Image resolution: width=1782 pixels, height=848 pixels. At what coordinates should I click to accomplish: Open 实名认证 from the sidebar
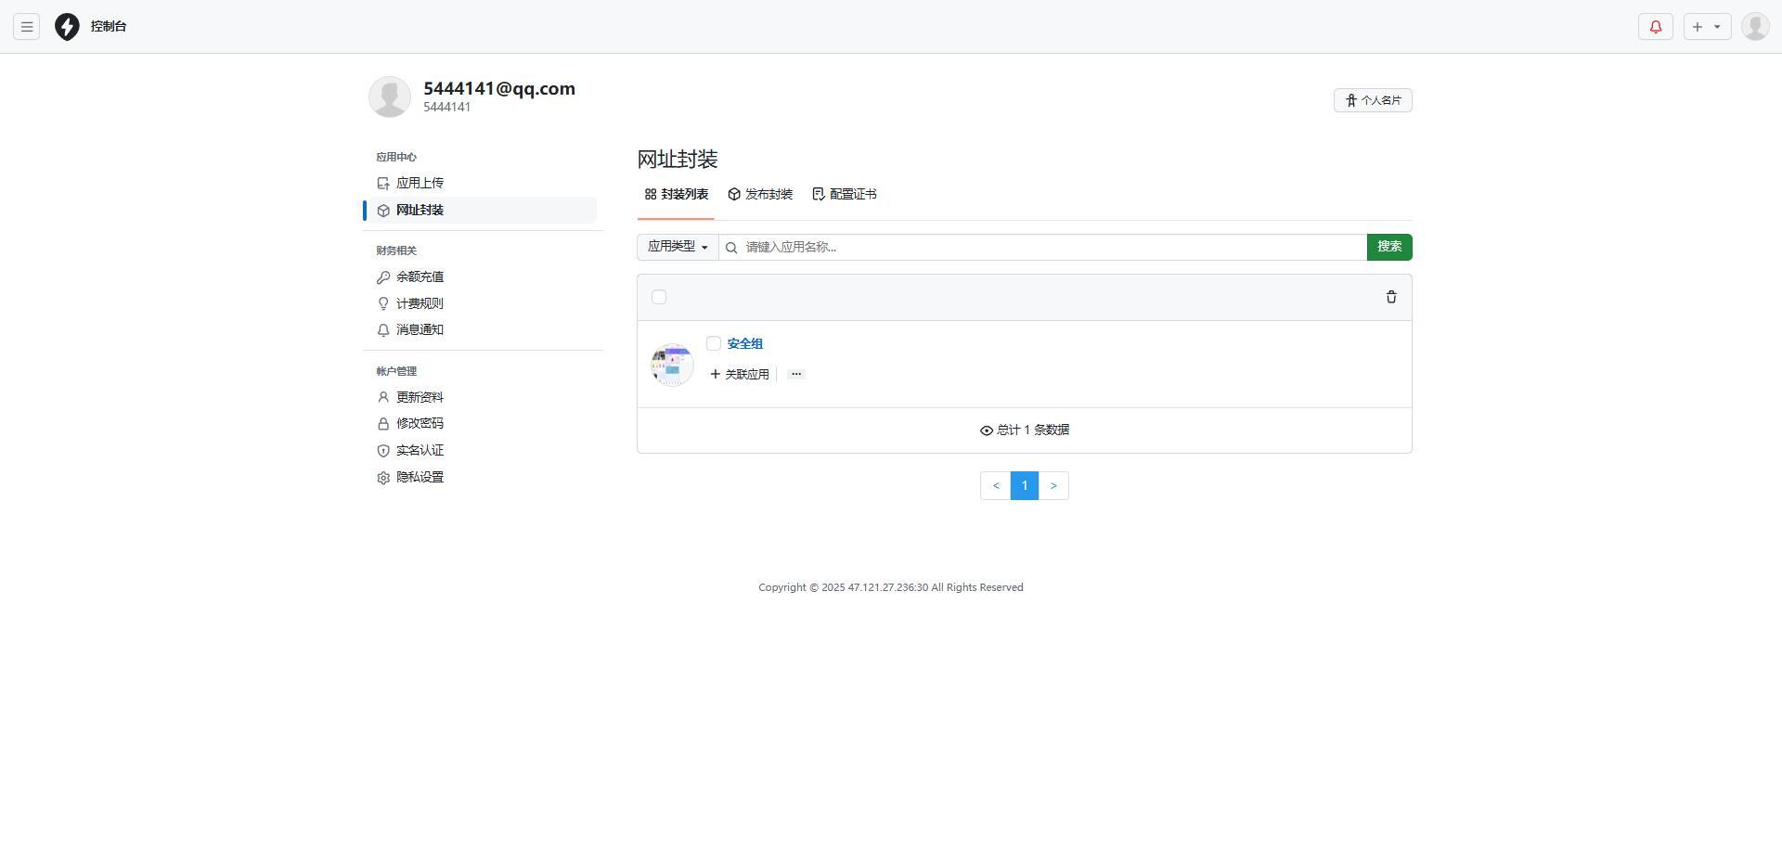420,451
